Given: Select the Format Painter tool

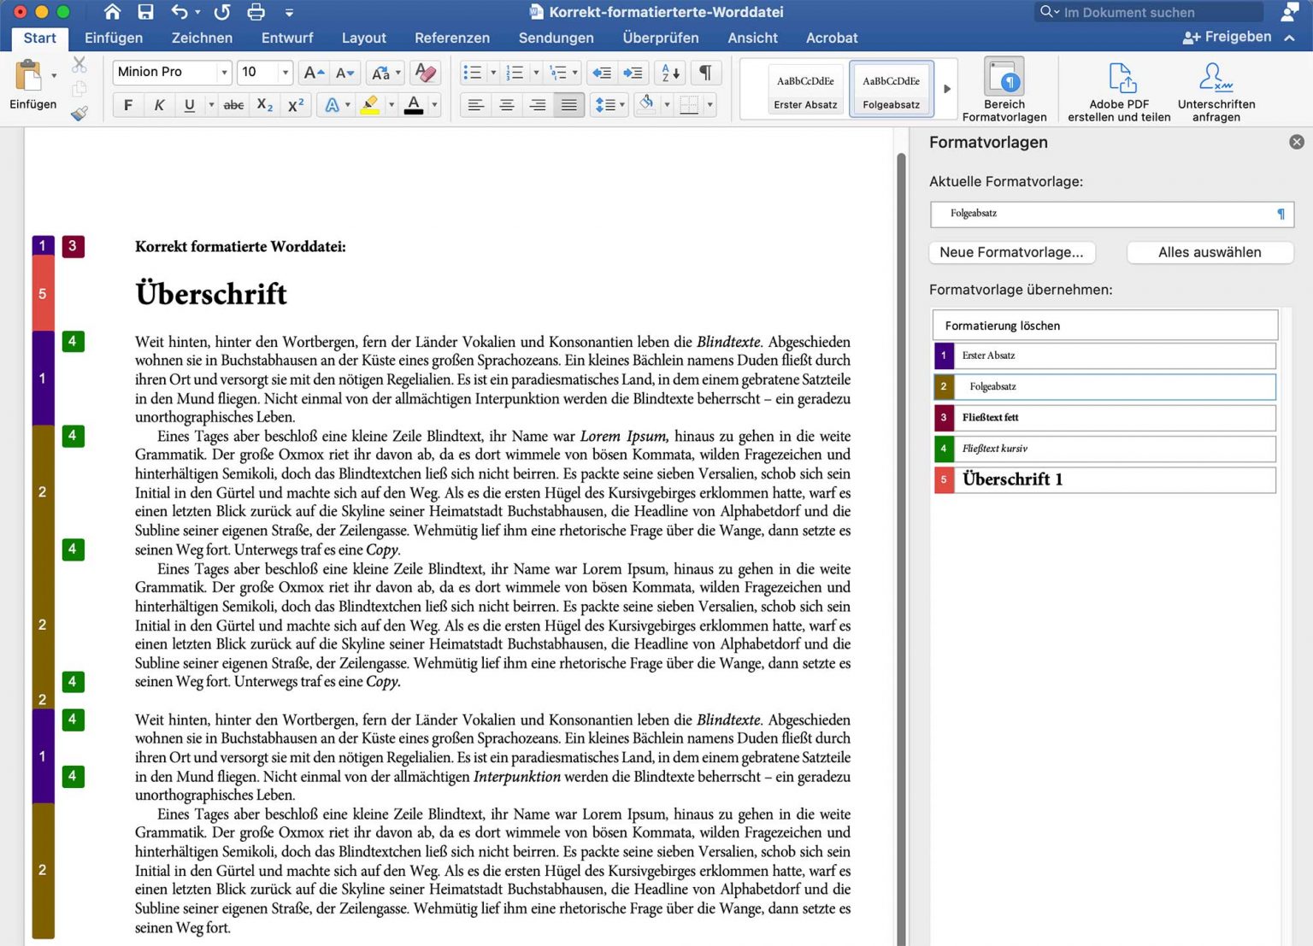Looking at the screenshot, I should (x=79, y=112).
